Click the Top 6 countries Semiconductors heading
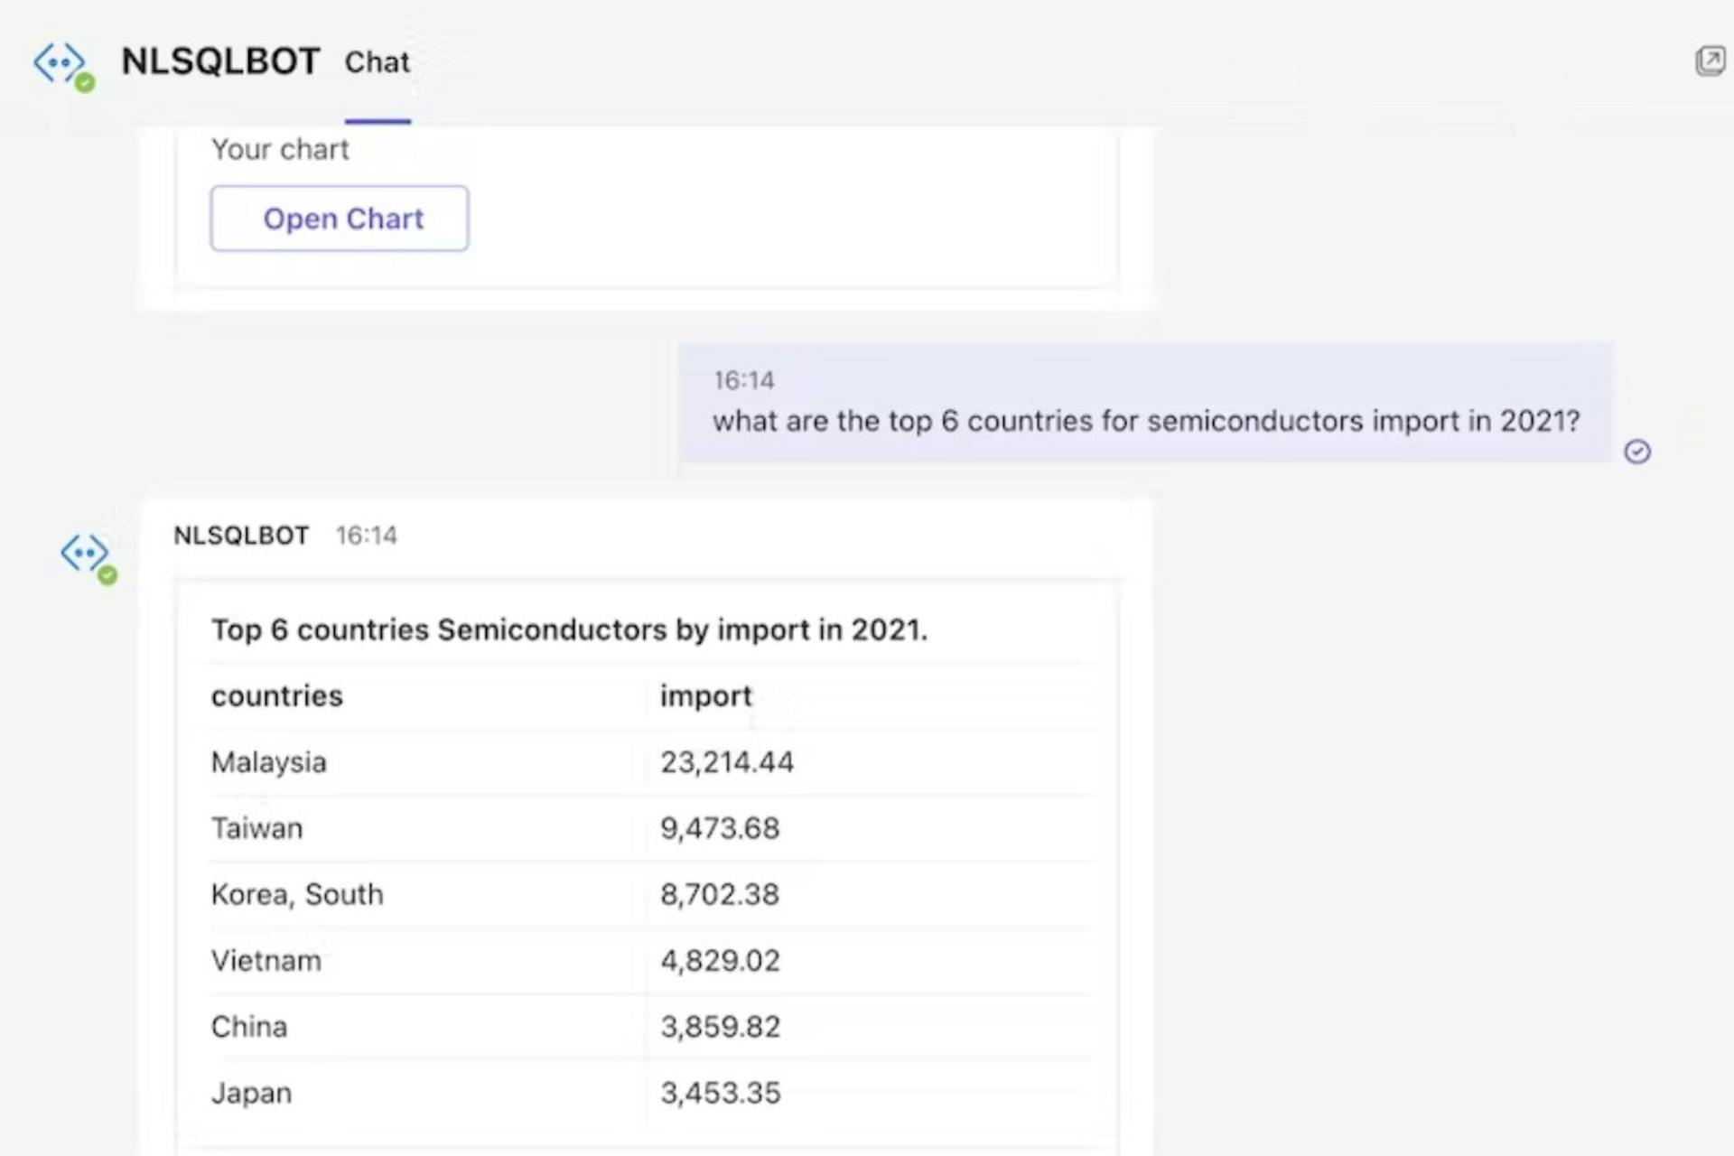 coord(569,629)
